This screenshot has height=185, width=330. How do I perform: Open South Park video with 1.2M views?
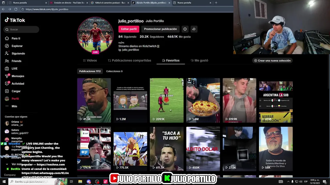130,100
